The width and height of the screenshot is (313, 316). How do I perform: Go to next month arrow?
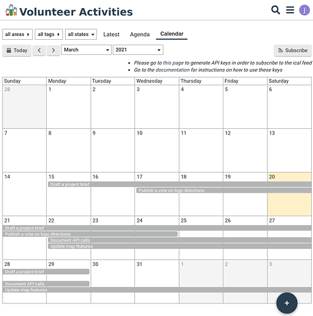(x=54, y=51)
